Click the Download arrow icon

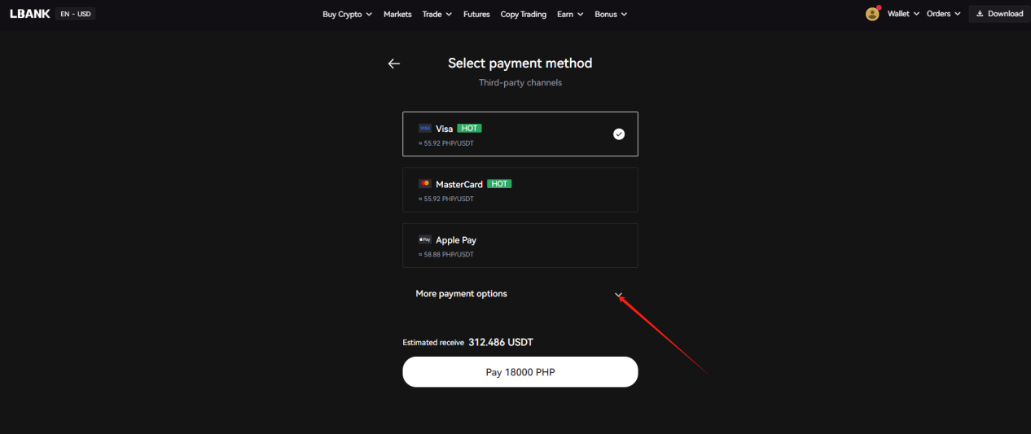980,14
